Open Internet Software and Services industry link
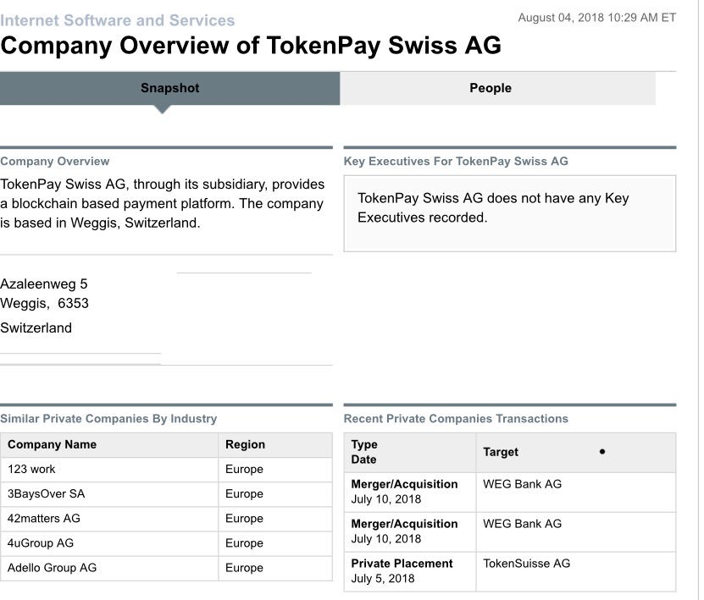Viewport: 704px width, 600px height. (x=118, y=20)
